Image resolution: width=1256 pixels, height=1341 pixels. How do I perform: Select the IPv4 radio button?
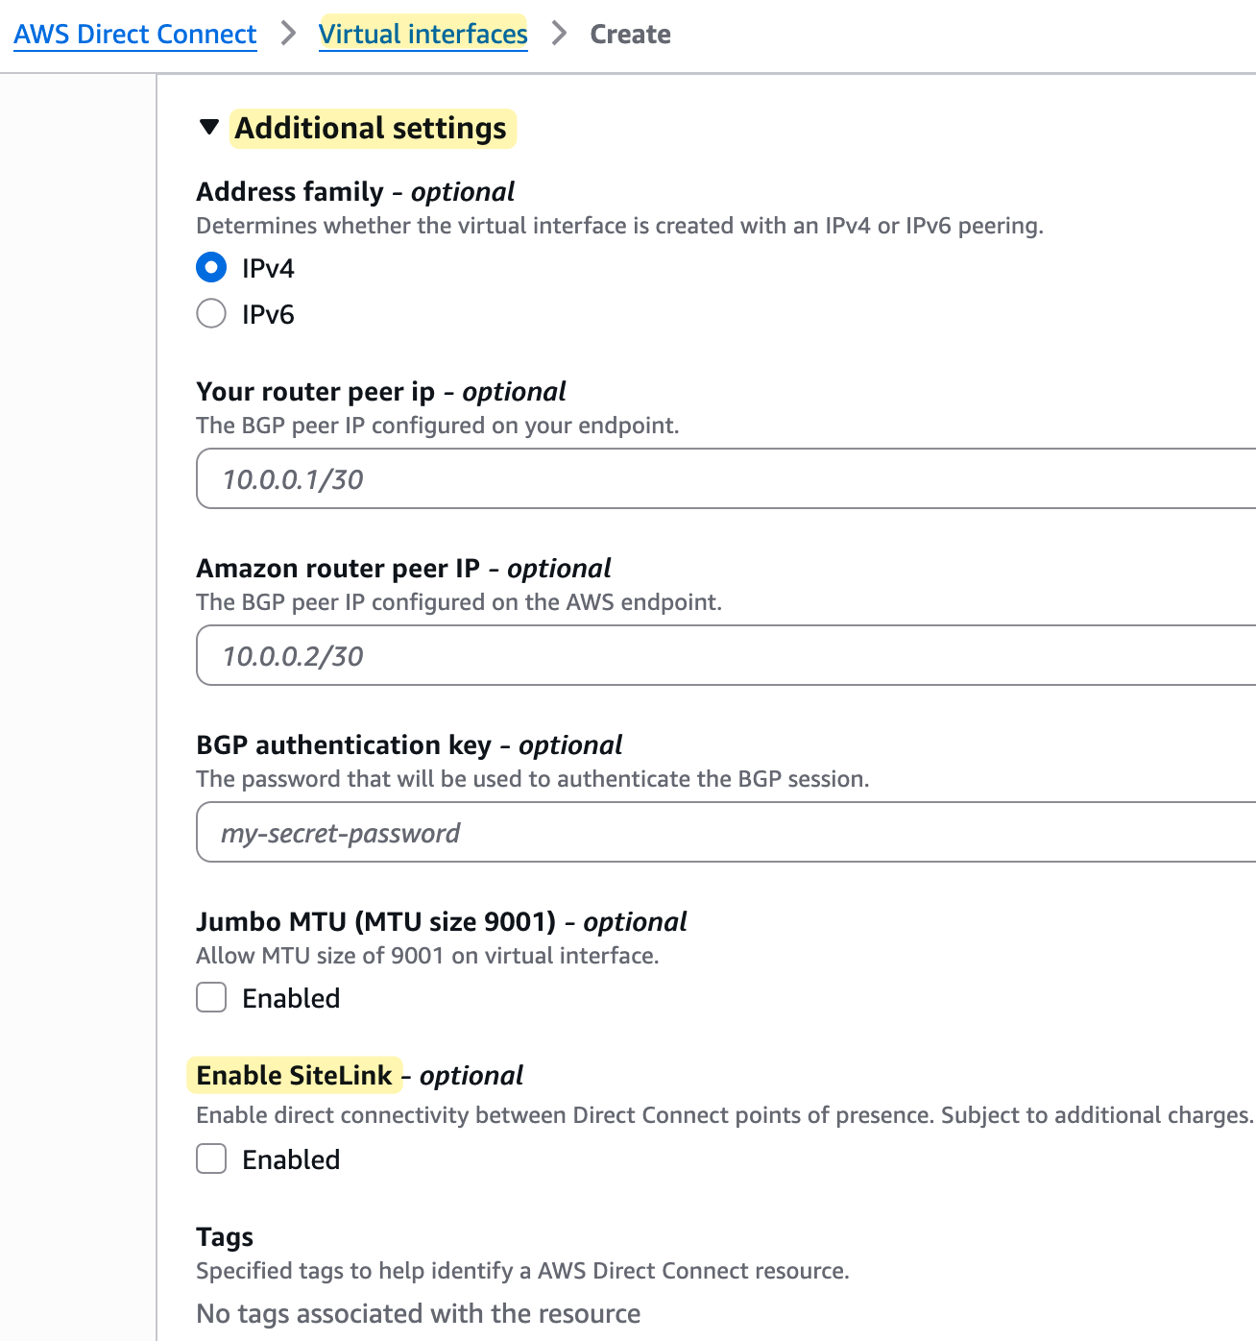click(x=211, y=267)
